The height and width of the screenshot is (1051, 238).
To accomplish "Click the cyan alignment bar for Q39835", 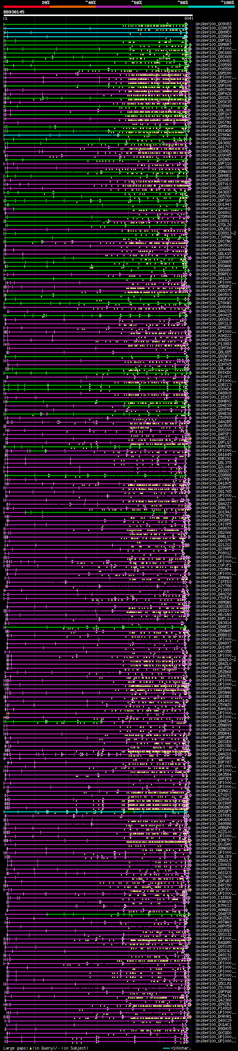I will click(x=96, y=28).
